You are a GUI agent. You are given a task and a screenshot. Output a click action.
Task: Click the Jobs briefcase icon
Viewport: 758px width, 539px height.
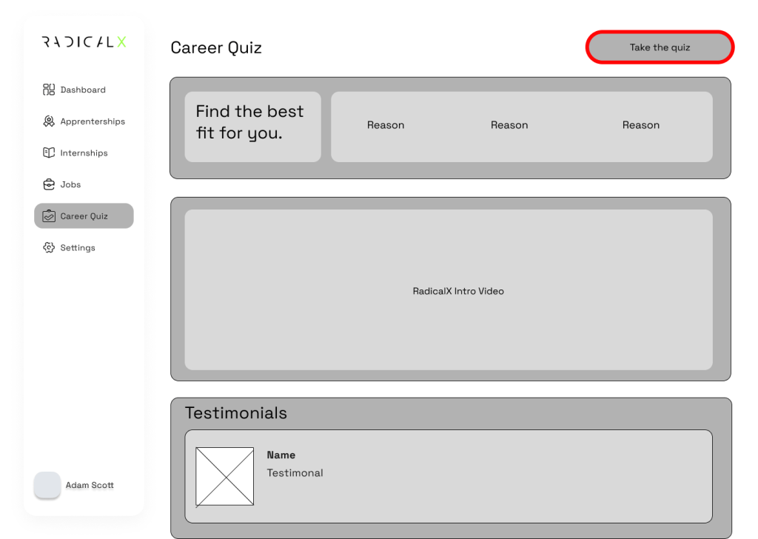coord(49,184)
